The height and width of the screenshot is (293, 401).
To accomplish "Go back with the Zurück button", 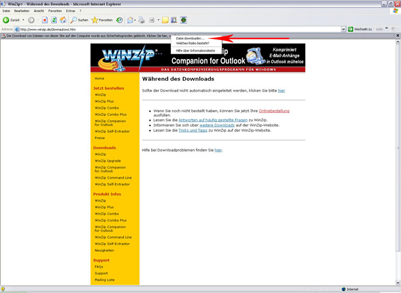I will pyautogui.click(x=11, y=20).
